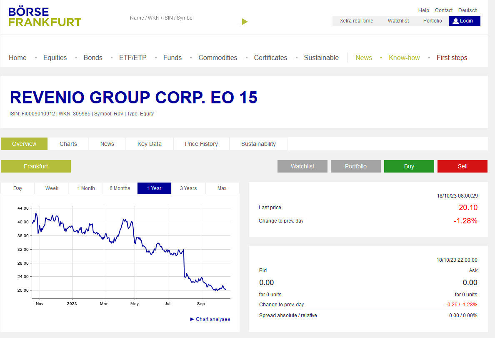Select the 3 Years chart range
Viewport: 495px width, 338px height.
tap(188, 188)
